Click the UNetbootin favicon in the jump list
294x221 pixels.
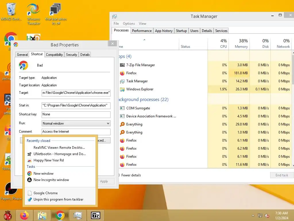pyautogui.click(x=30, y=154)
